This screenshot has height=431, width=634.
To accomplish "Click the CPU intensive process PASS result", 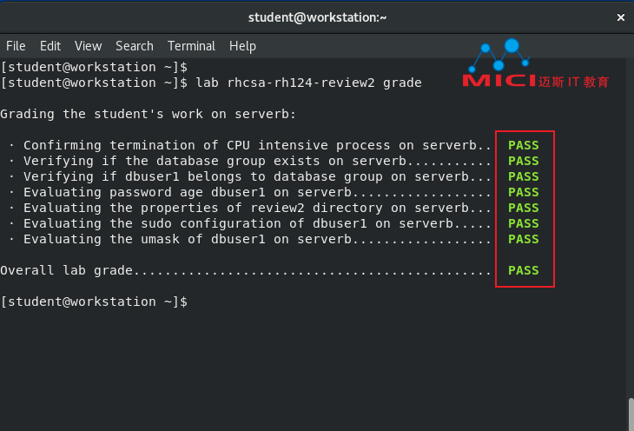I will click(523, 145).
